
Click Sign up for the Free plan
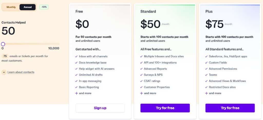pyautogui.click(x=100, y=108)
